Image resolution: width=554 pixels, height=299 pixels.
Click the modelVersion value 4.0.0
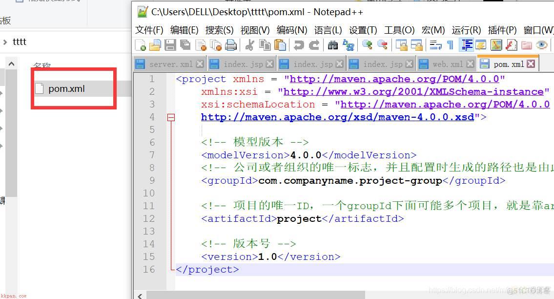(306, 155)
